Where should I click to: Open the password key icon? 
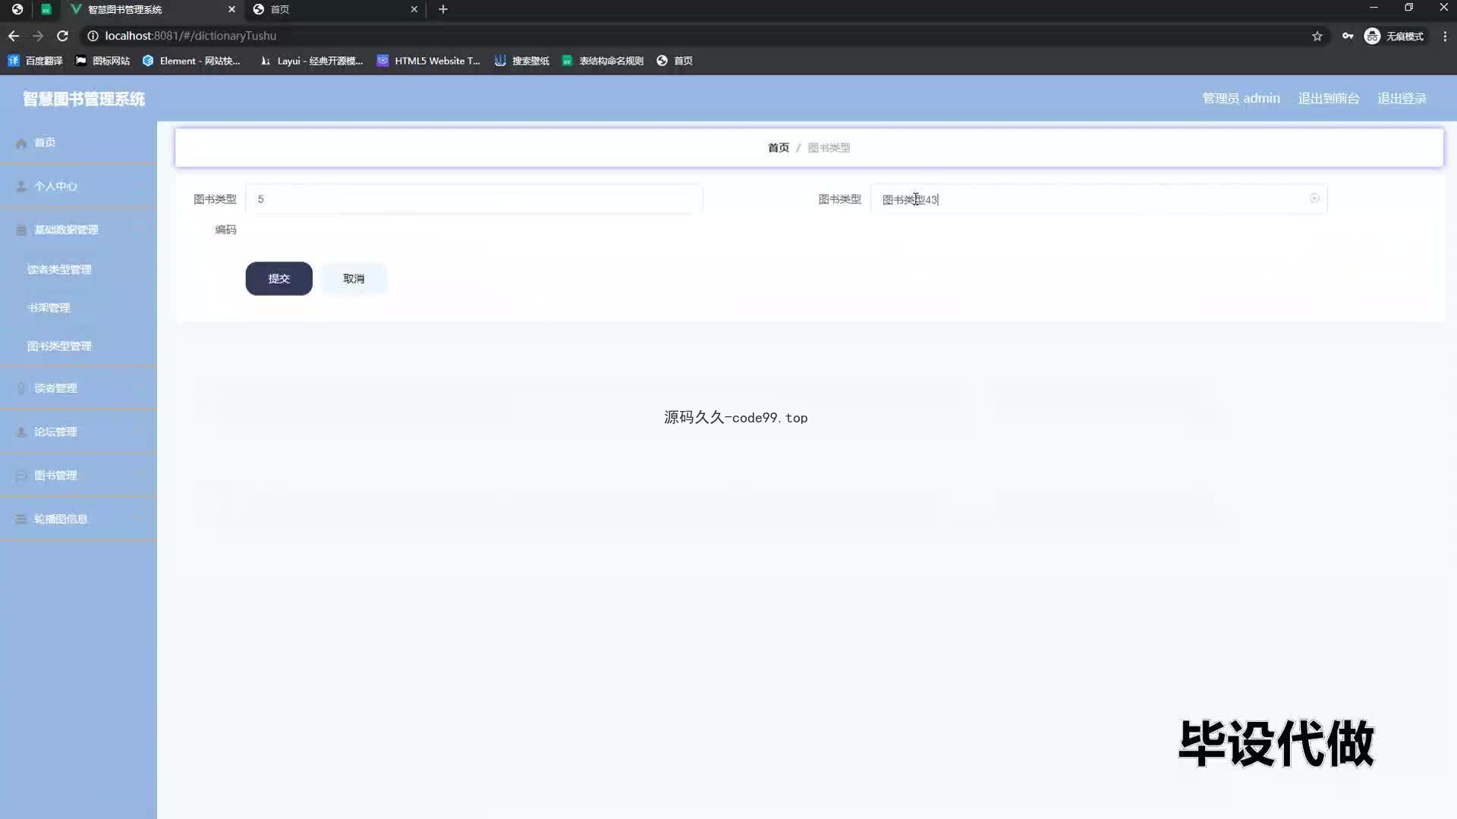coord(1348,36)
